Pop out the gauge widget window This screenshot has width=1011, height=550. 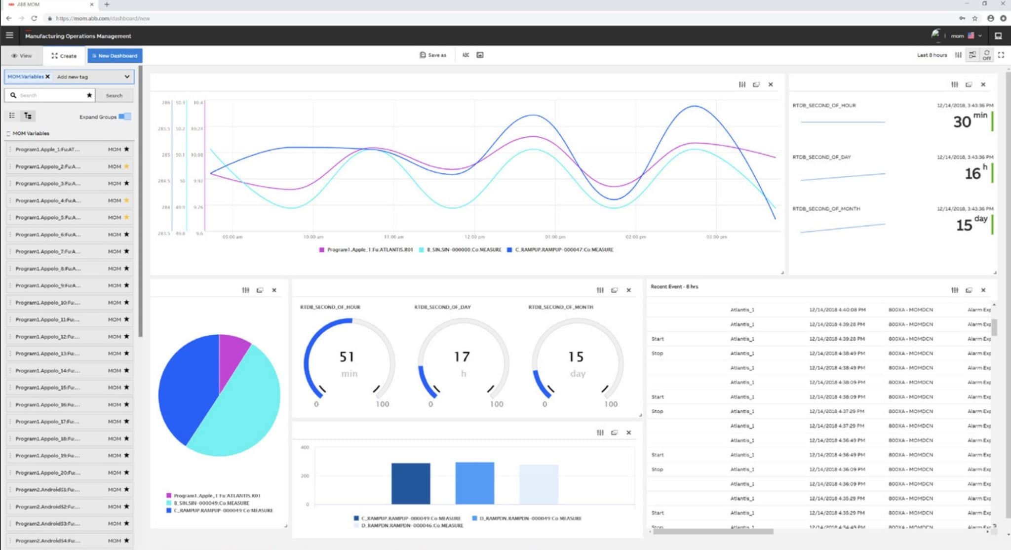click(614, 290)
